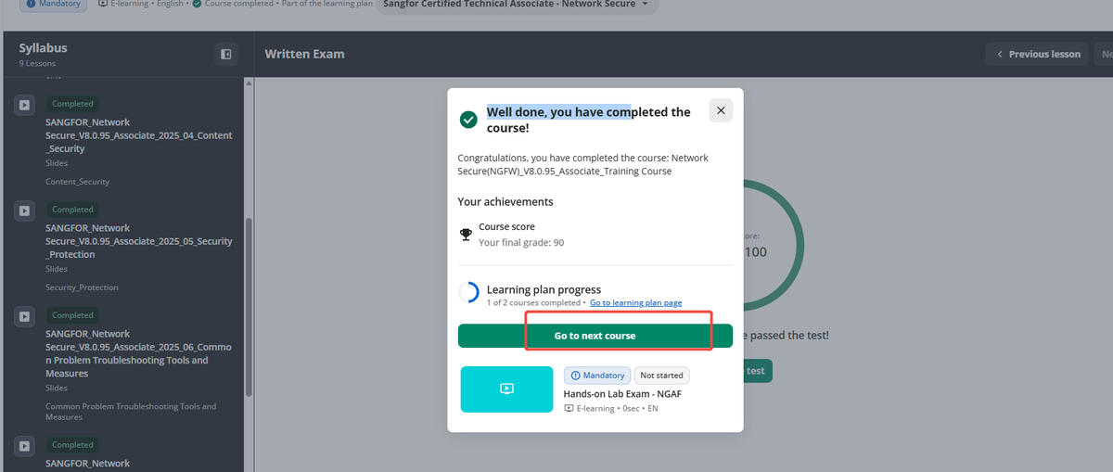This screenshot has width=1113, height=472.
Task: Click the Syllabus 9 Lessons heading
Action: click(x=43, y=55)
